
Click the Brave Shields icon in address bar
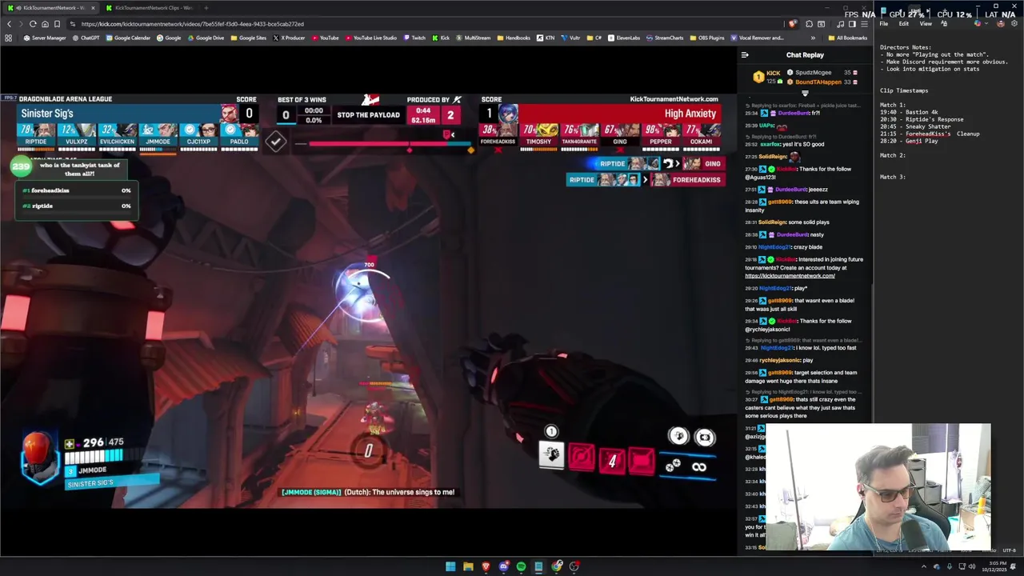coord(792,24)
